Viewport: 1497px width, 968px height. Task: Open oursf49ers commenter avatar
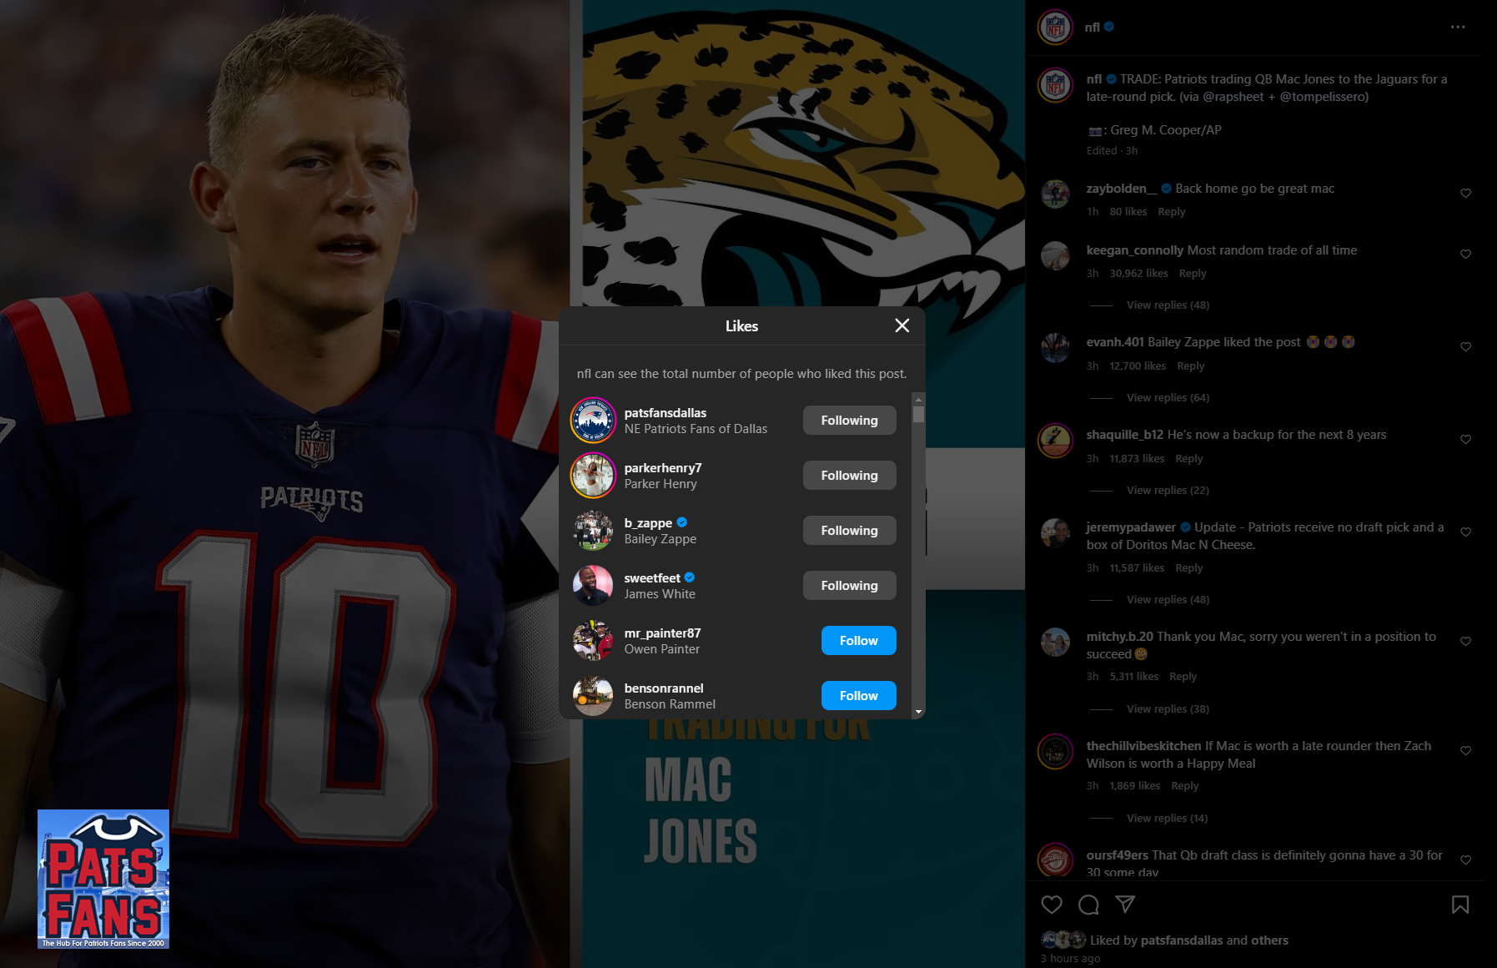coord(1055,860)
